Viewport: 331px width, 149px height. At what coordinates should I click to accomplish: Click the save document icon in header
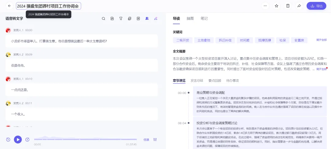[288, 6]
